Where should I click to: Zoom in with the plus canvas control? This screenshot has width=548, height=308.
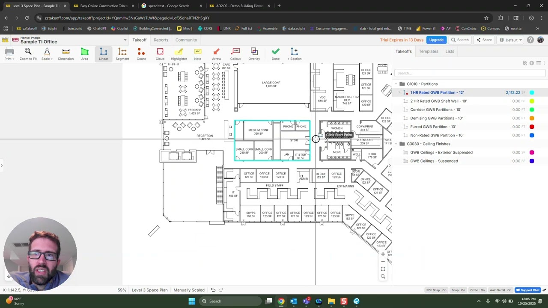click(x=383, y=254)
